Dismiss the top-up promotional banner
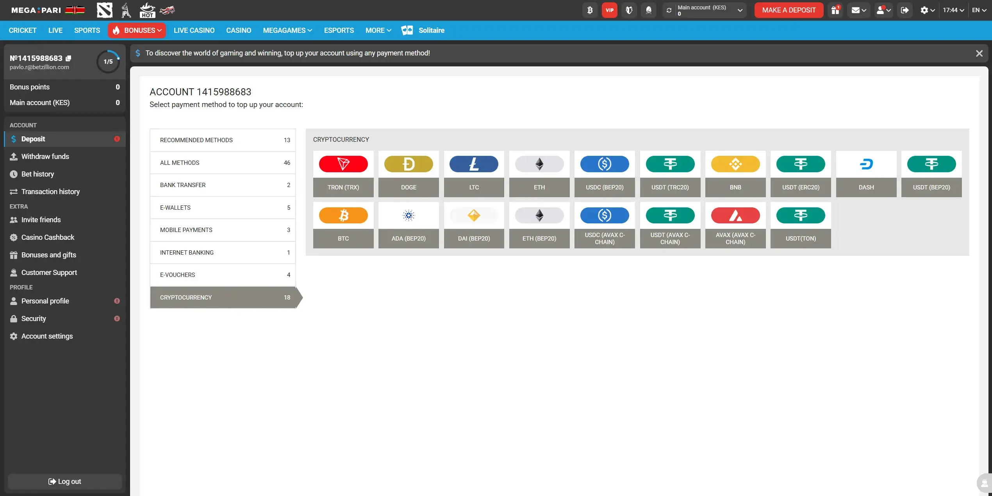This screenshot has height=496, width=992. pos(979,53)
